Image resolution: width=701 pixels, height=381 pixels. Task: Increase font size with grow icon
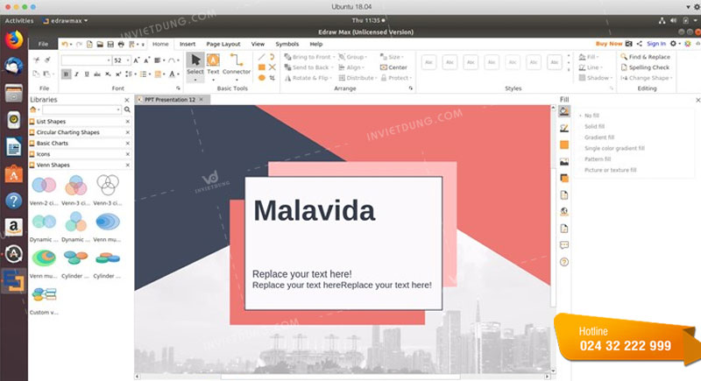(x=137, y=60)
